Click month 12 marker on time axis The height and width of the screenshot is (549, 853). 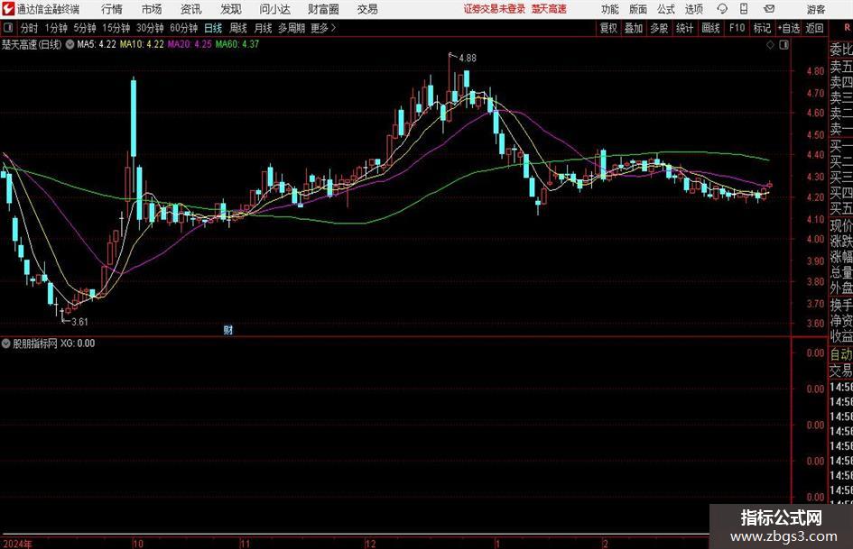(x=370, y=544)
